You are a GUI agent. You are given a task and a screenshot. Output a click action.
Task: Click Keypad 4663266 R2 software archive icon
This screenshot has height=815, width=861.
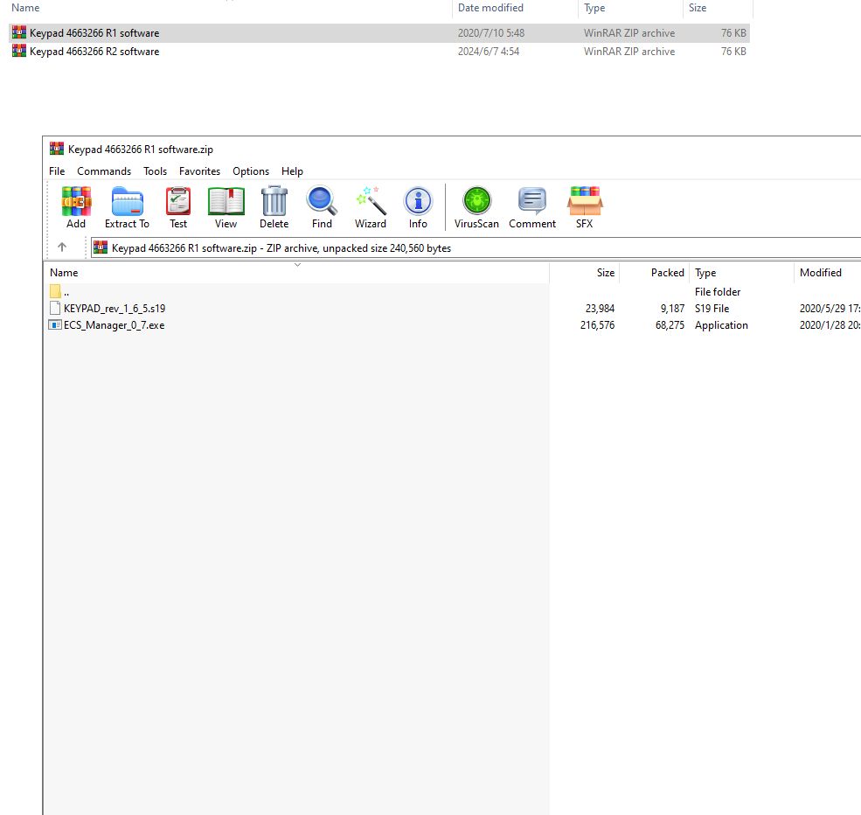19,51
